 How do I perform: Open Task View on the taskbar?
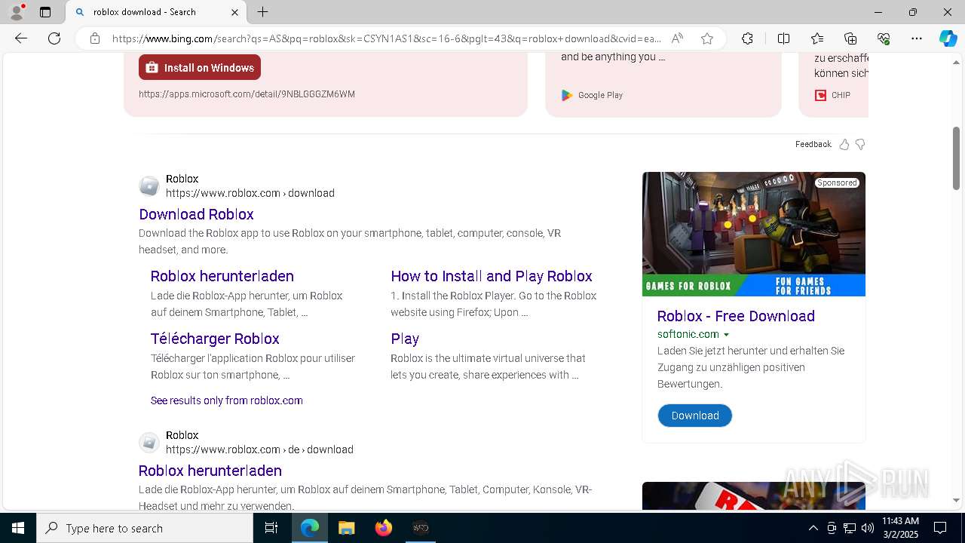pyautogui.click(x=271, y=528)
